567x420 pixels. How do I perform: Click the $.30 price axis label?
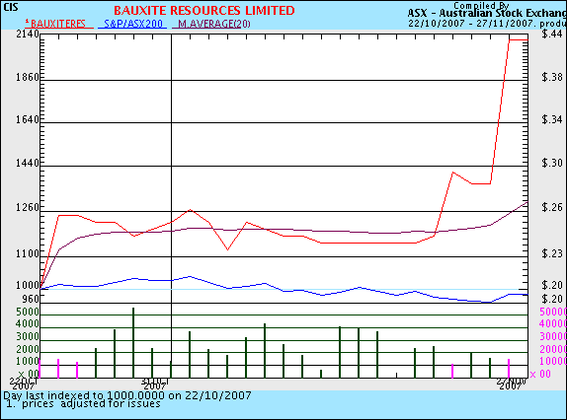pos(552,163)
